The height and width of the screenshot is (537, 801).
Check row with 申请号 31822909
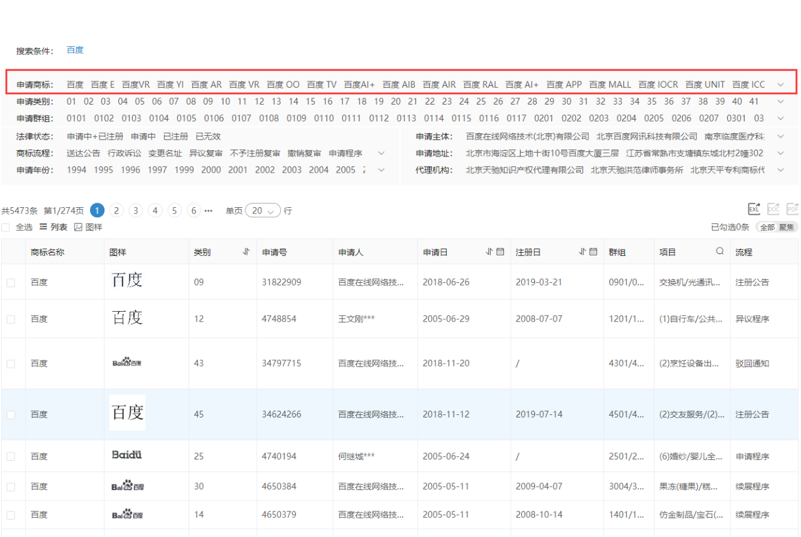point(11,283)
